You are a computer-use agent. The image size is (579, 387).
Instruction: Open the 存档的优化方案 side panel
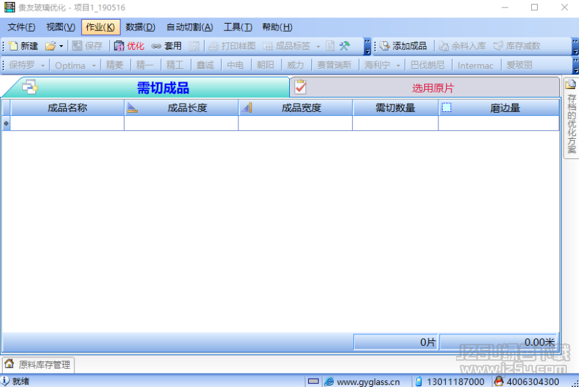(x=572, y=118)
